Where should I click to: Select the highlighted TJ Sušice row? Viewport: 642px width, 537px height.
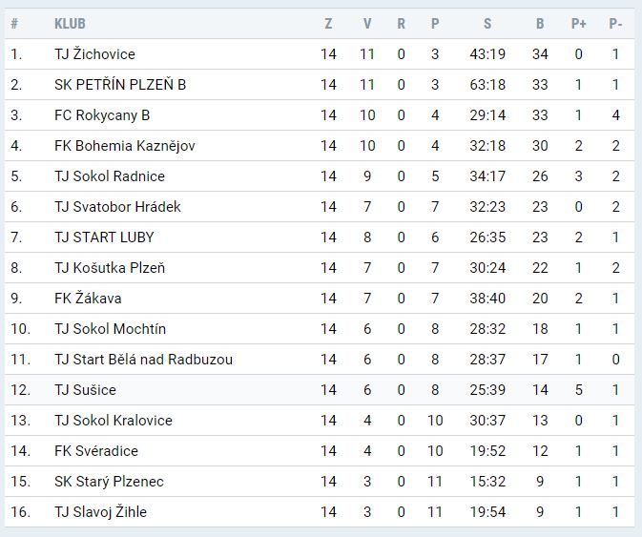pos(85,390)
